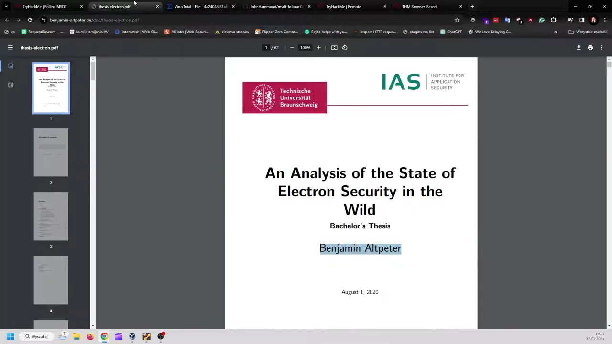Click the page number field
Image resolution: width=612 pixels, height=344 pixels.
(266, 48)
